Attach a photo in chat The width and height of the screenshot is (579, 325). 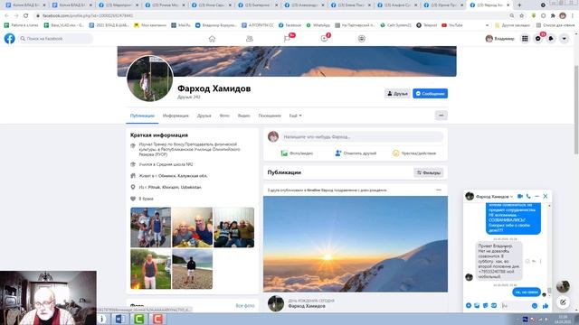[477, 305]
